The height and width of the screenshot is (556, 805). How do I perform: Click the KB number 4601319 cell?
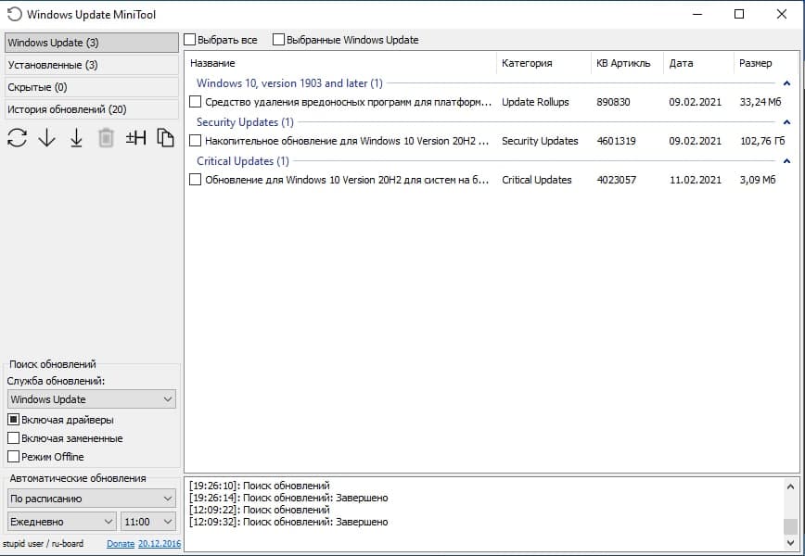pyautogui.click(x=616, y=141)
